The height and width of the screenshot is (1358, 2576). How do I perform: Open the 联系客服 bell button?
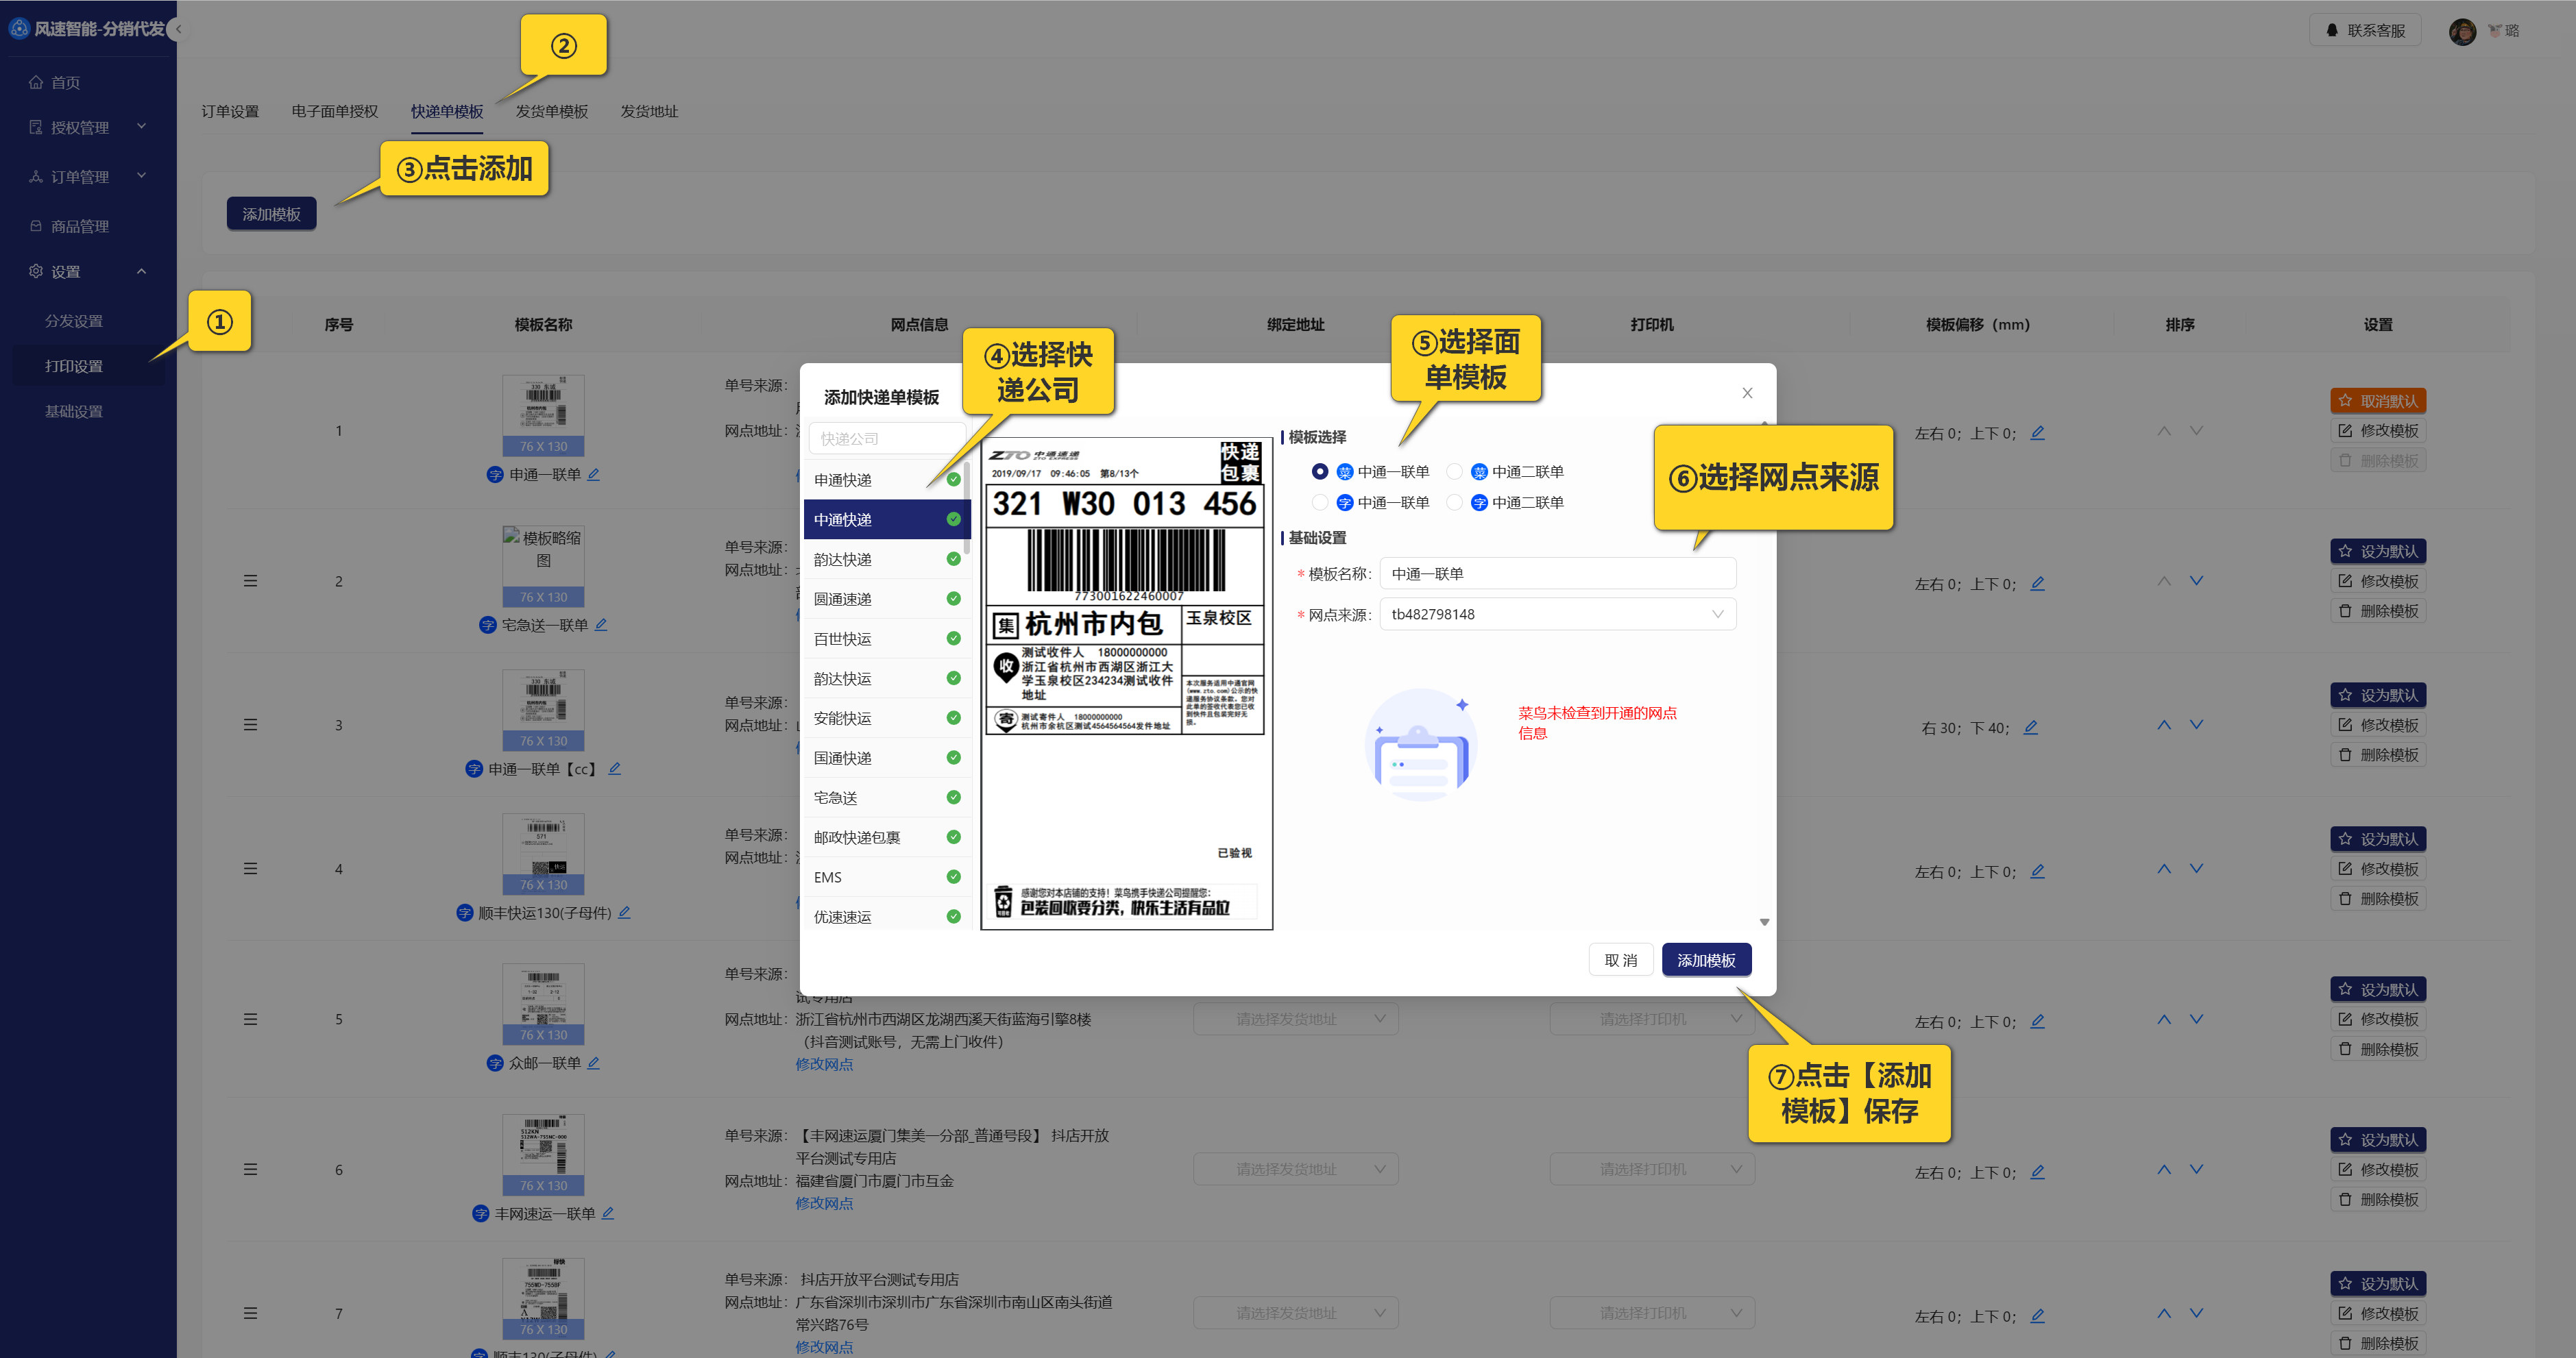2365,31
